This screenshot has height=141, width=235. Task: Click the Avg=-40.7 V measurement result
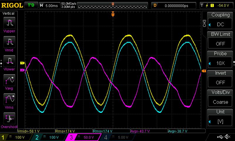pos(149,131)
